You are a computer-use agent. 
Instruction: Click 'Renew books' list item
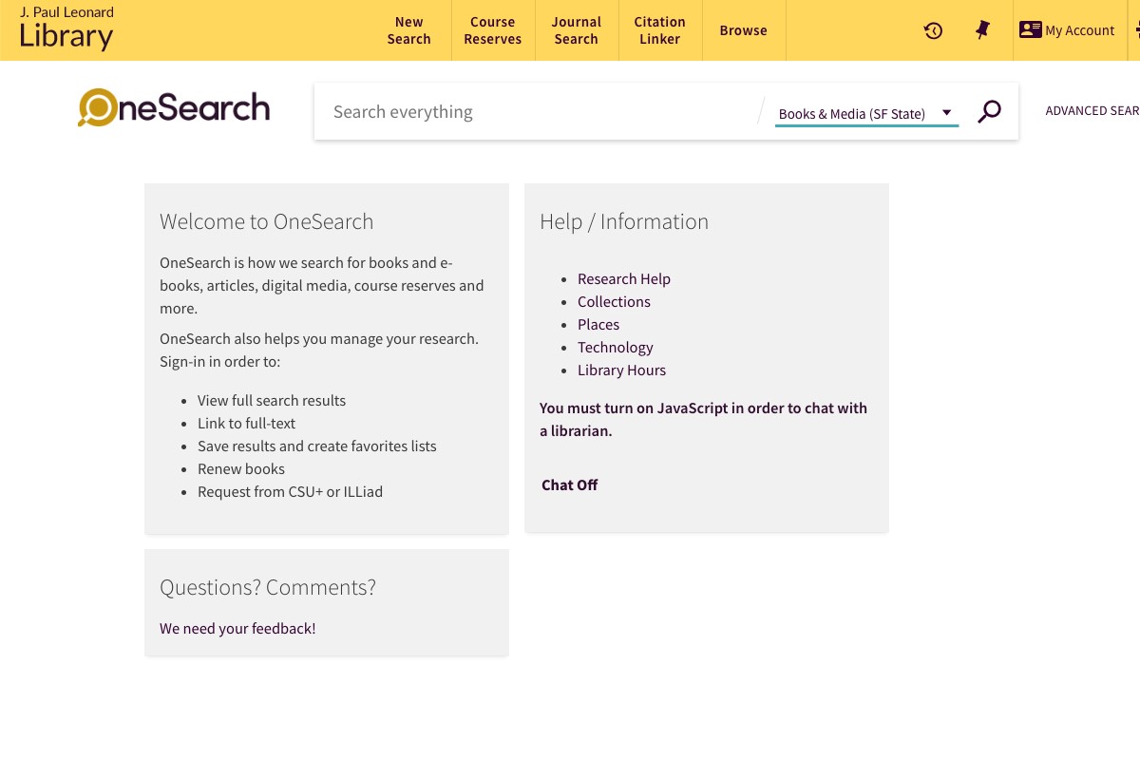click(241, 469)
